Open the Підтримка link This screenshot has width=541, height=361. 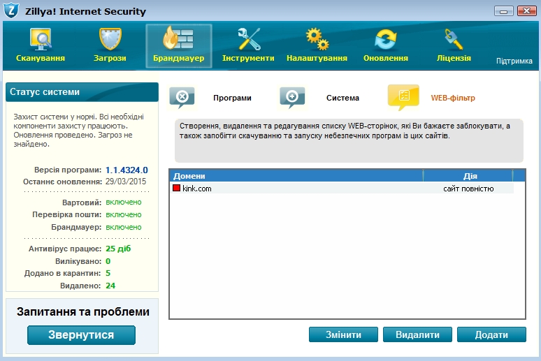pyautogui.click(x=514, y=61)
